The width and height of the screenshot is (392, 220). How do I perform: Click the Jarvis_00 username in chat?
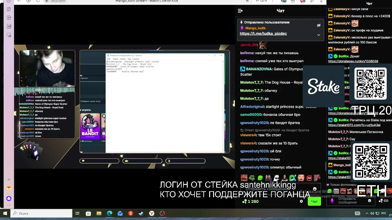pyautogui.click(x=249, y=45)
